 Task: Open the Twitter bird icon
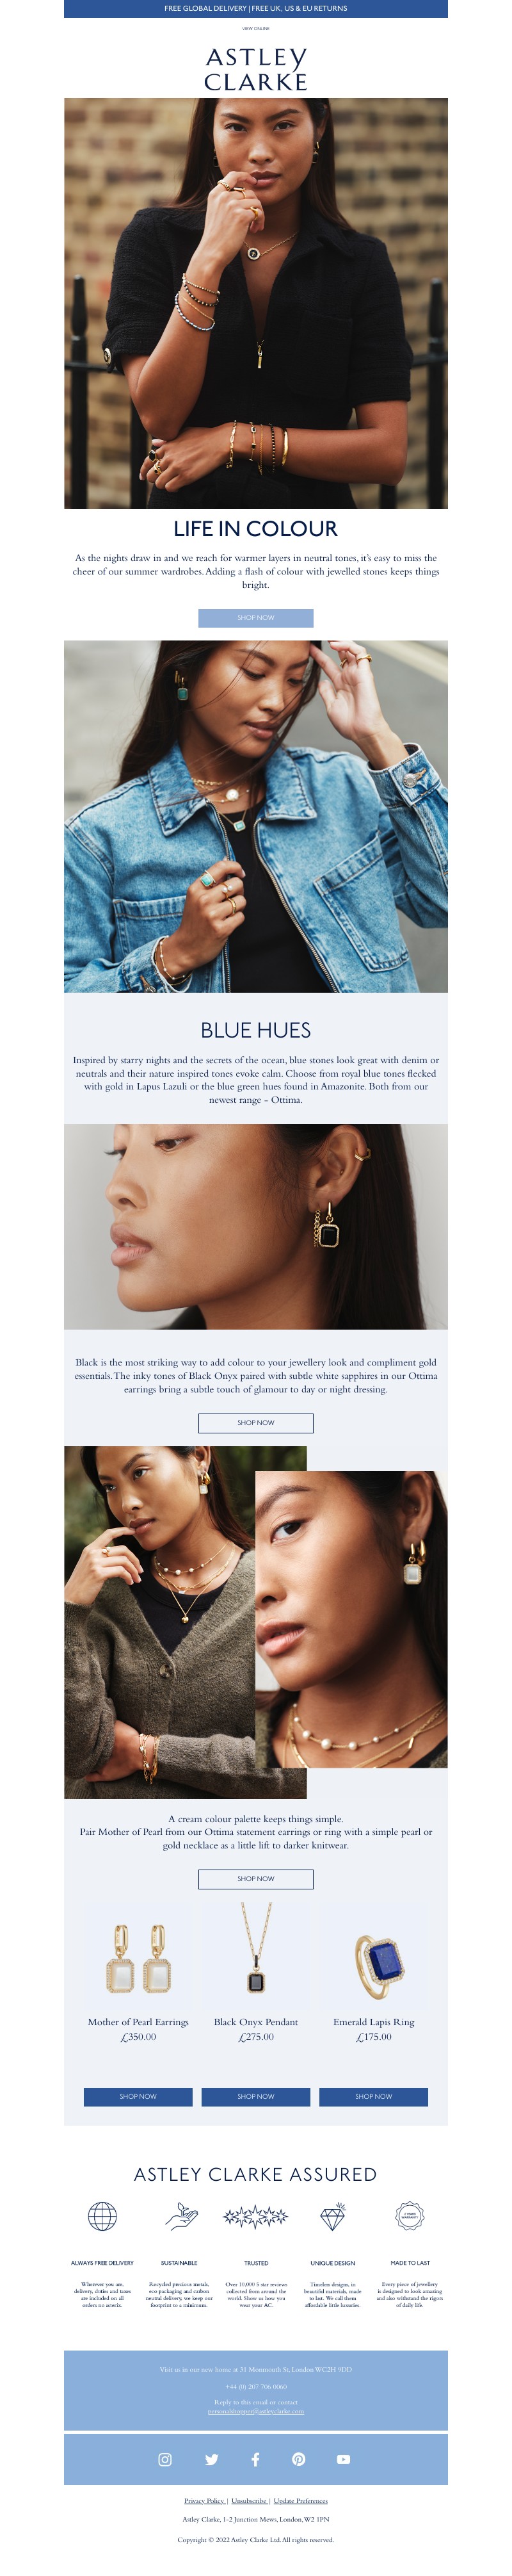coord(211,2459)
